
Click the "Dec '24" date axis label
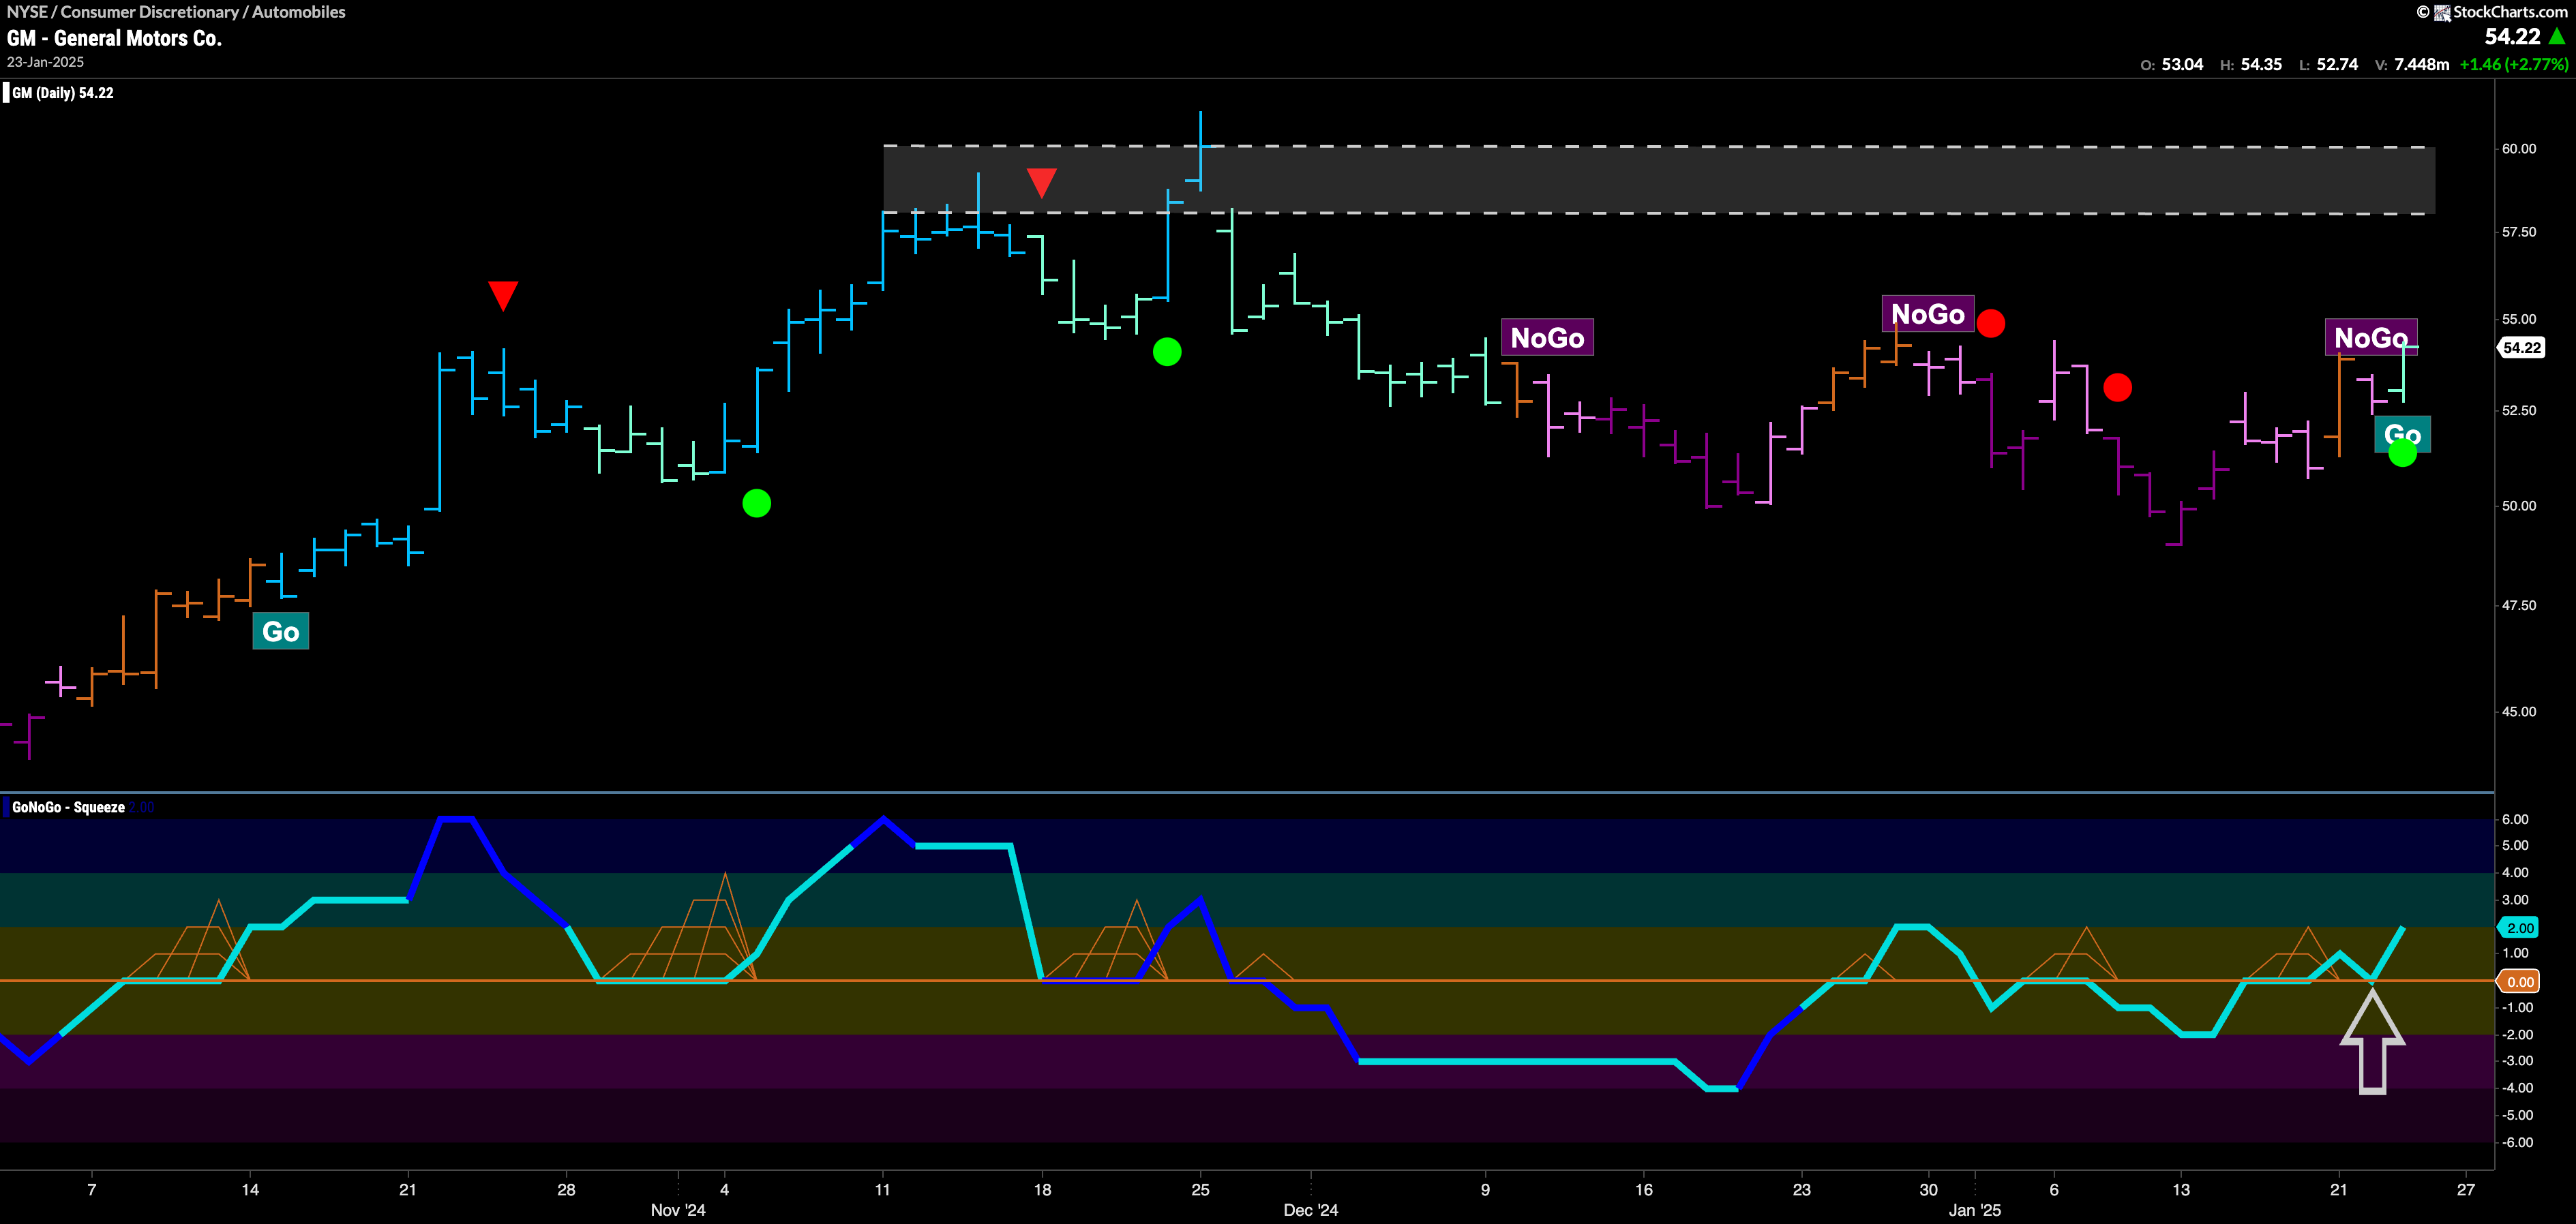(x=1310, y=1210)
